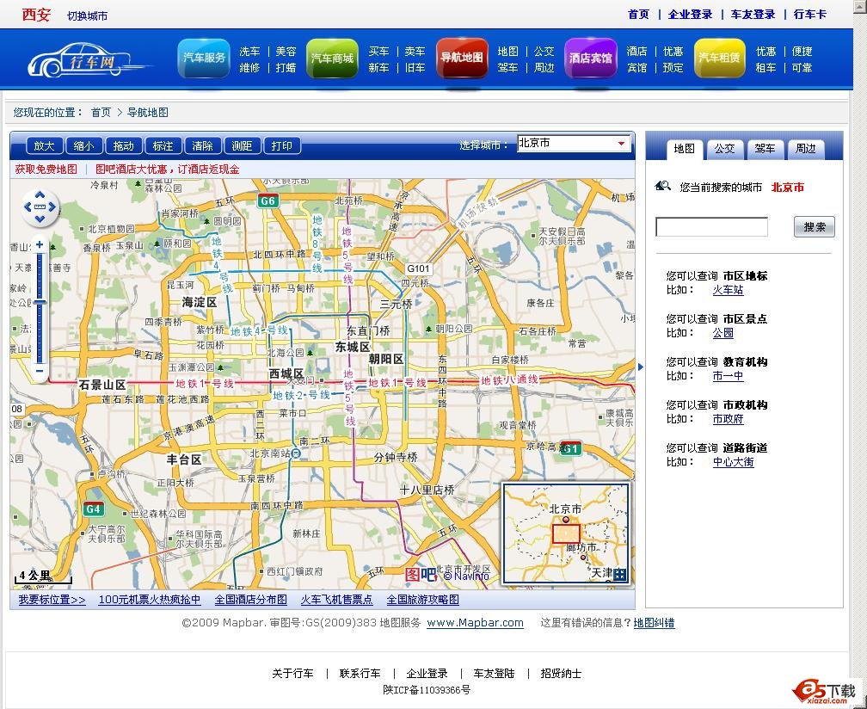Click the minus zoom-out icon on slider
Screen dimensions: 867x709
(40, 371)
